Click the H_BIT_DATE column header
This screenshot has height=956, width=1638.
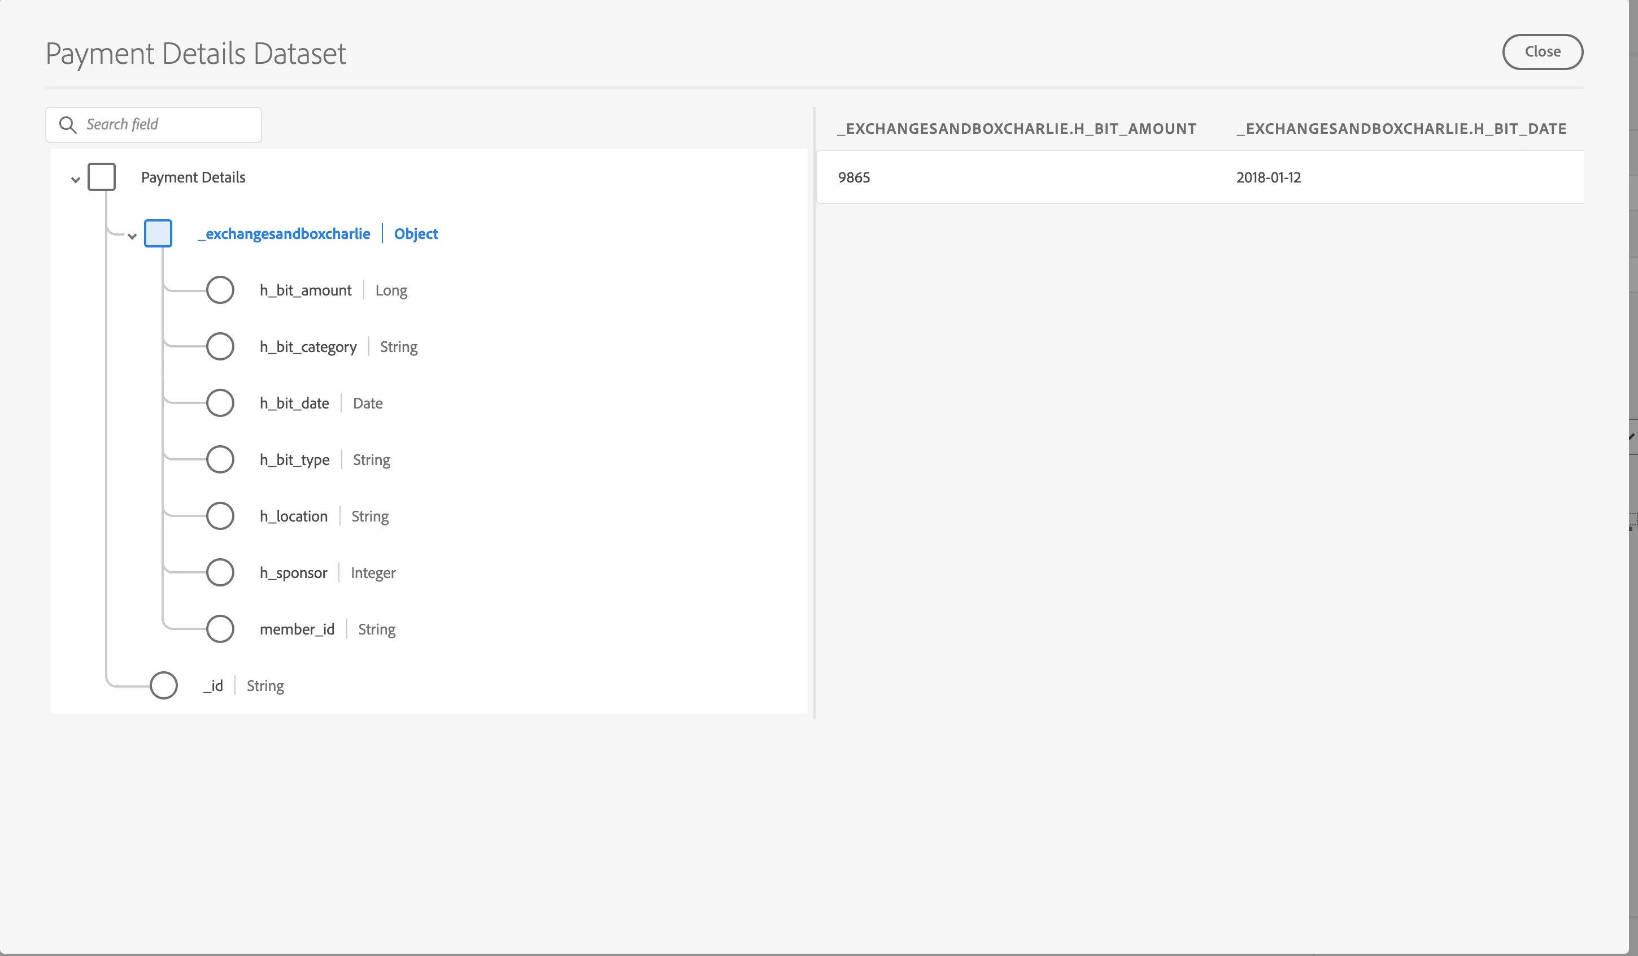pos(1401,129)
